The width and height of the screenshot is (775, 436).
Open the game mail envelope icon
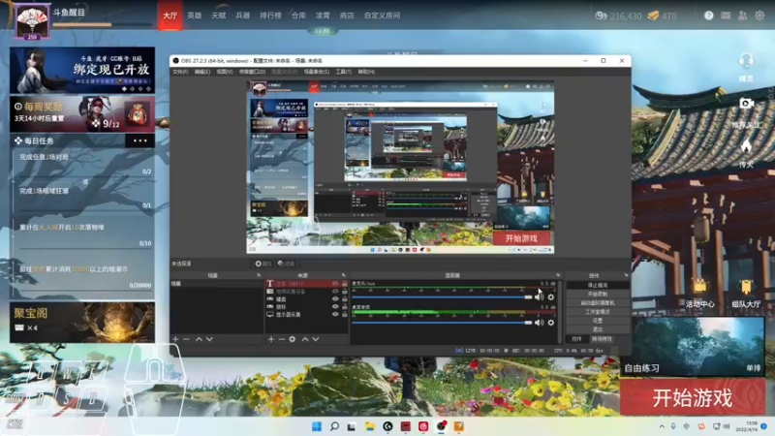click(x=726, y=16)
